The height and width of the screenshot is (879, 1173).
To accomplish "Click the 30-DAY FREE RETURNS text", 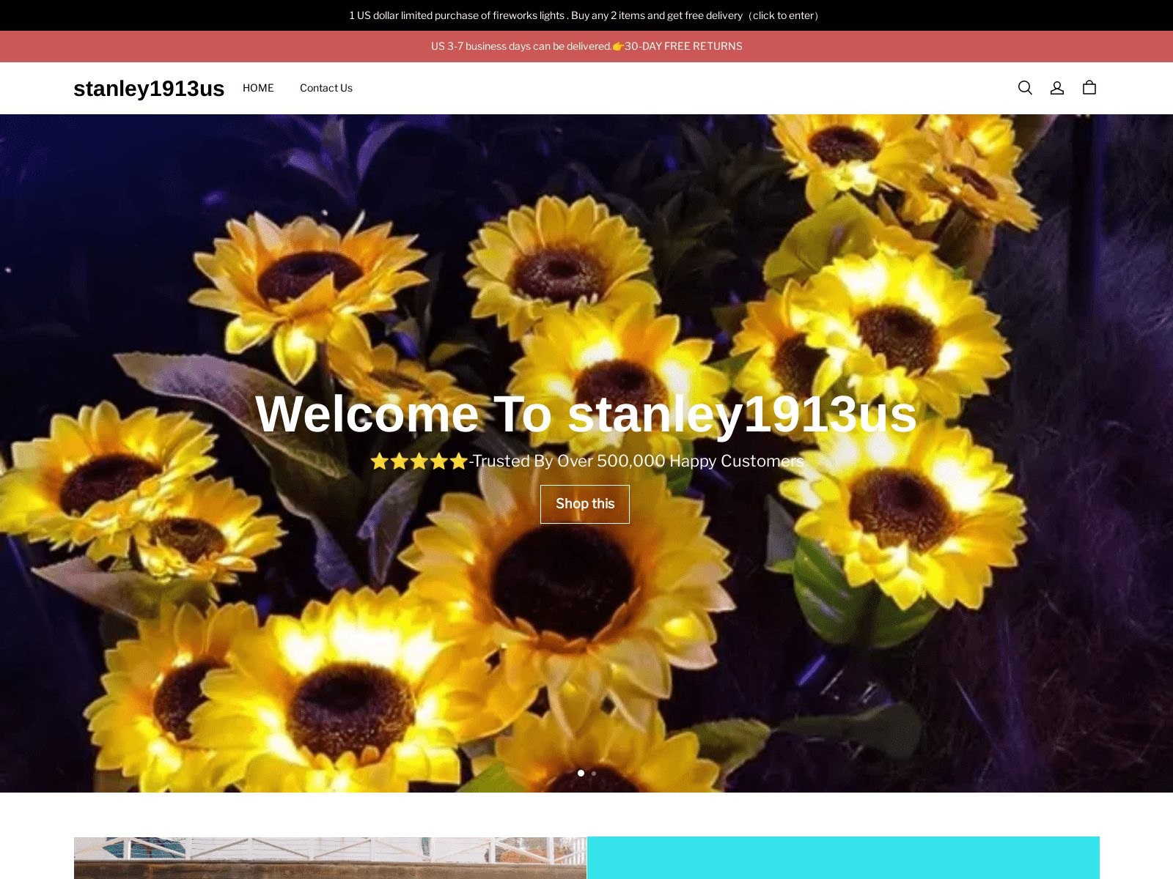I will click(683, 46).
